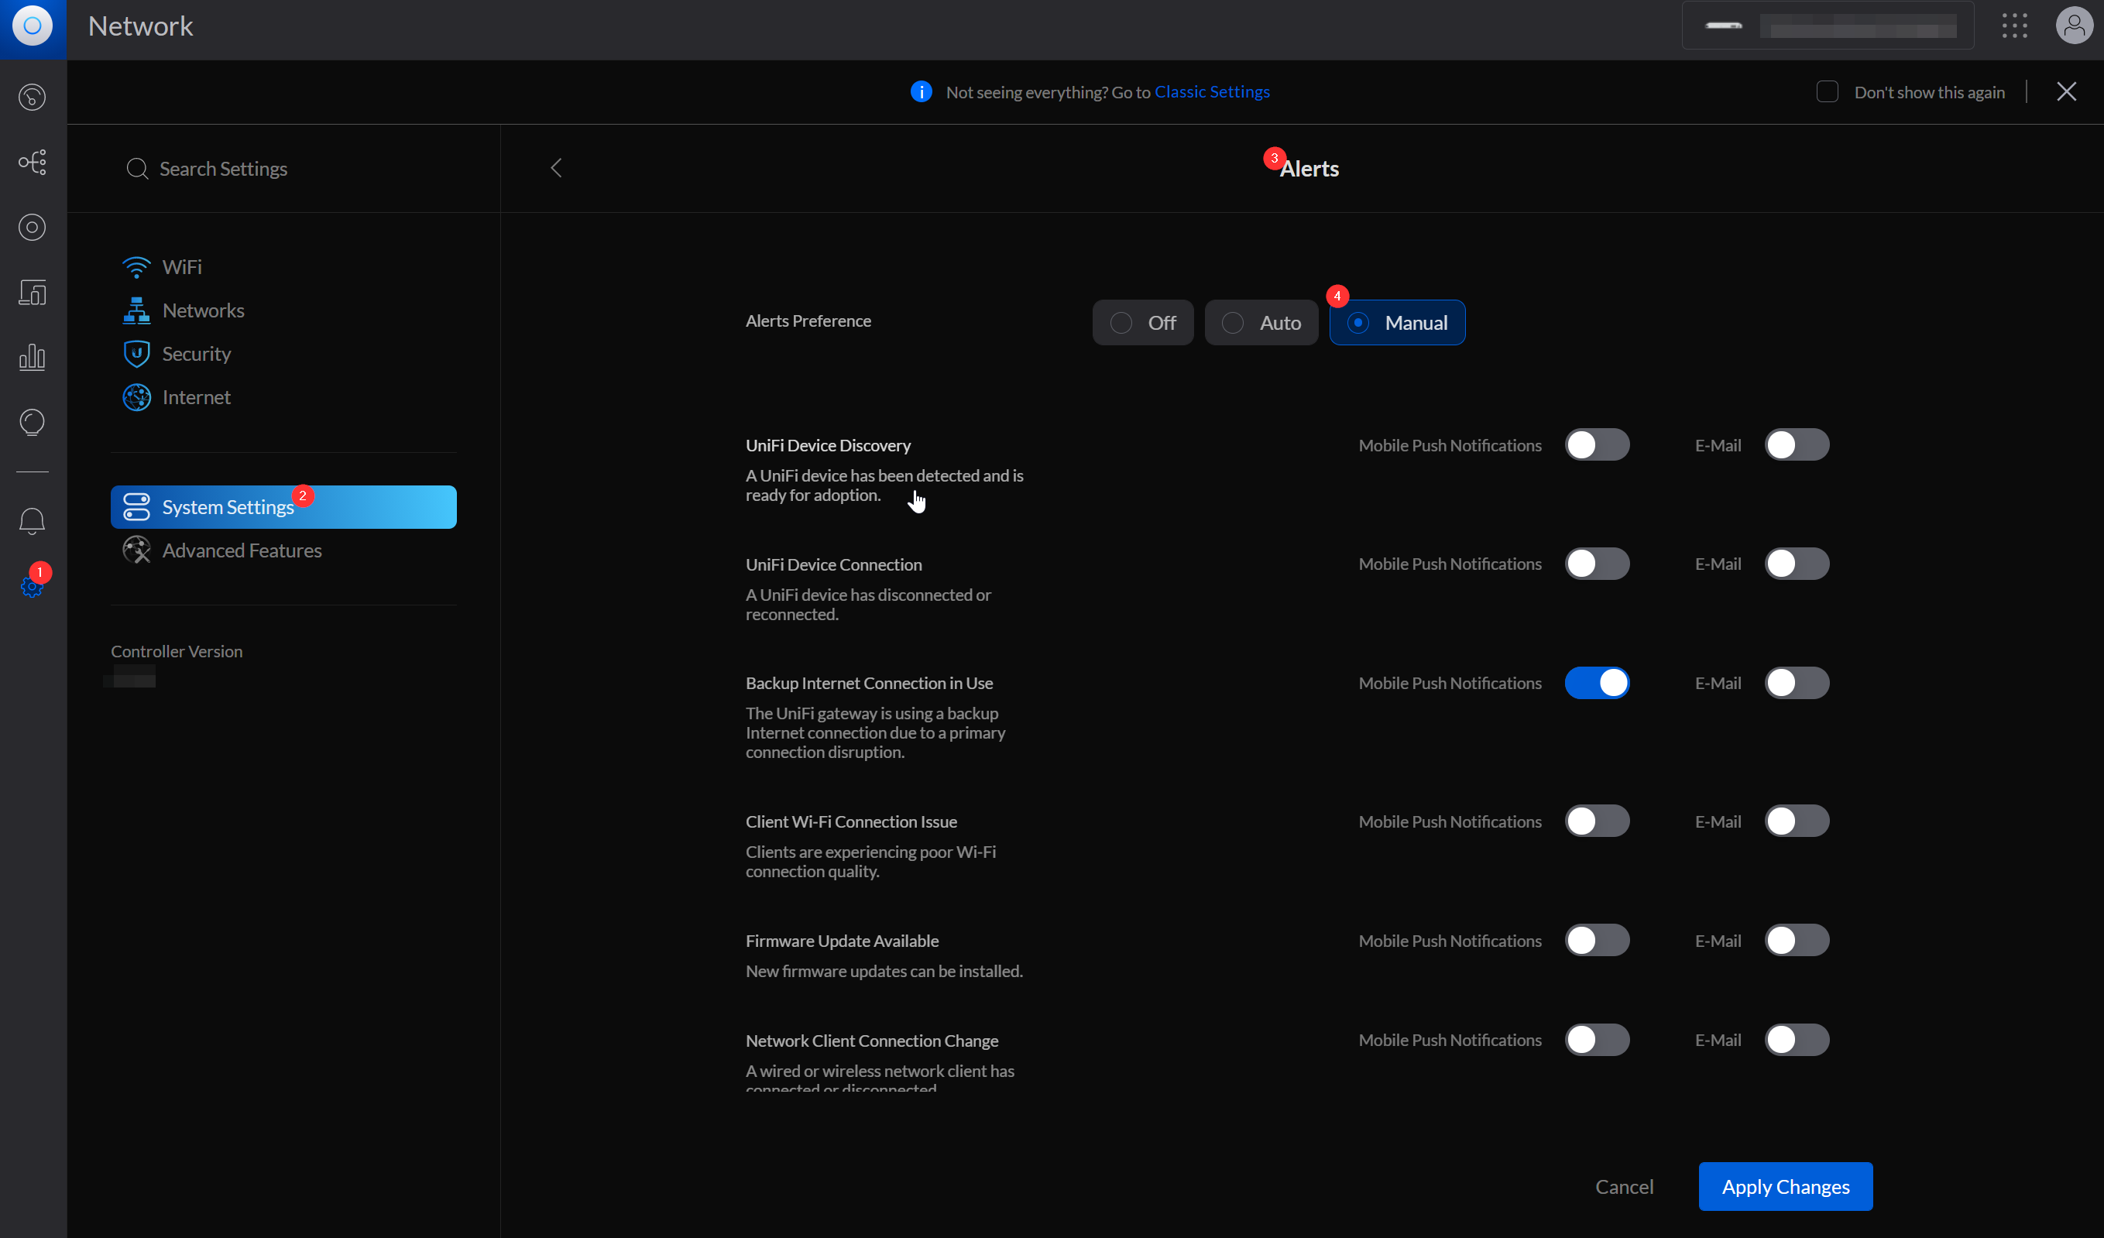Open the WiFi settings section
This screenshot has height=1238, width=2104.
182,267
